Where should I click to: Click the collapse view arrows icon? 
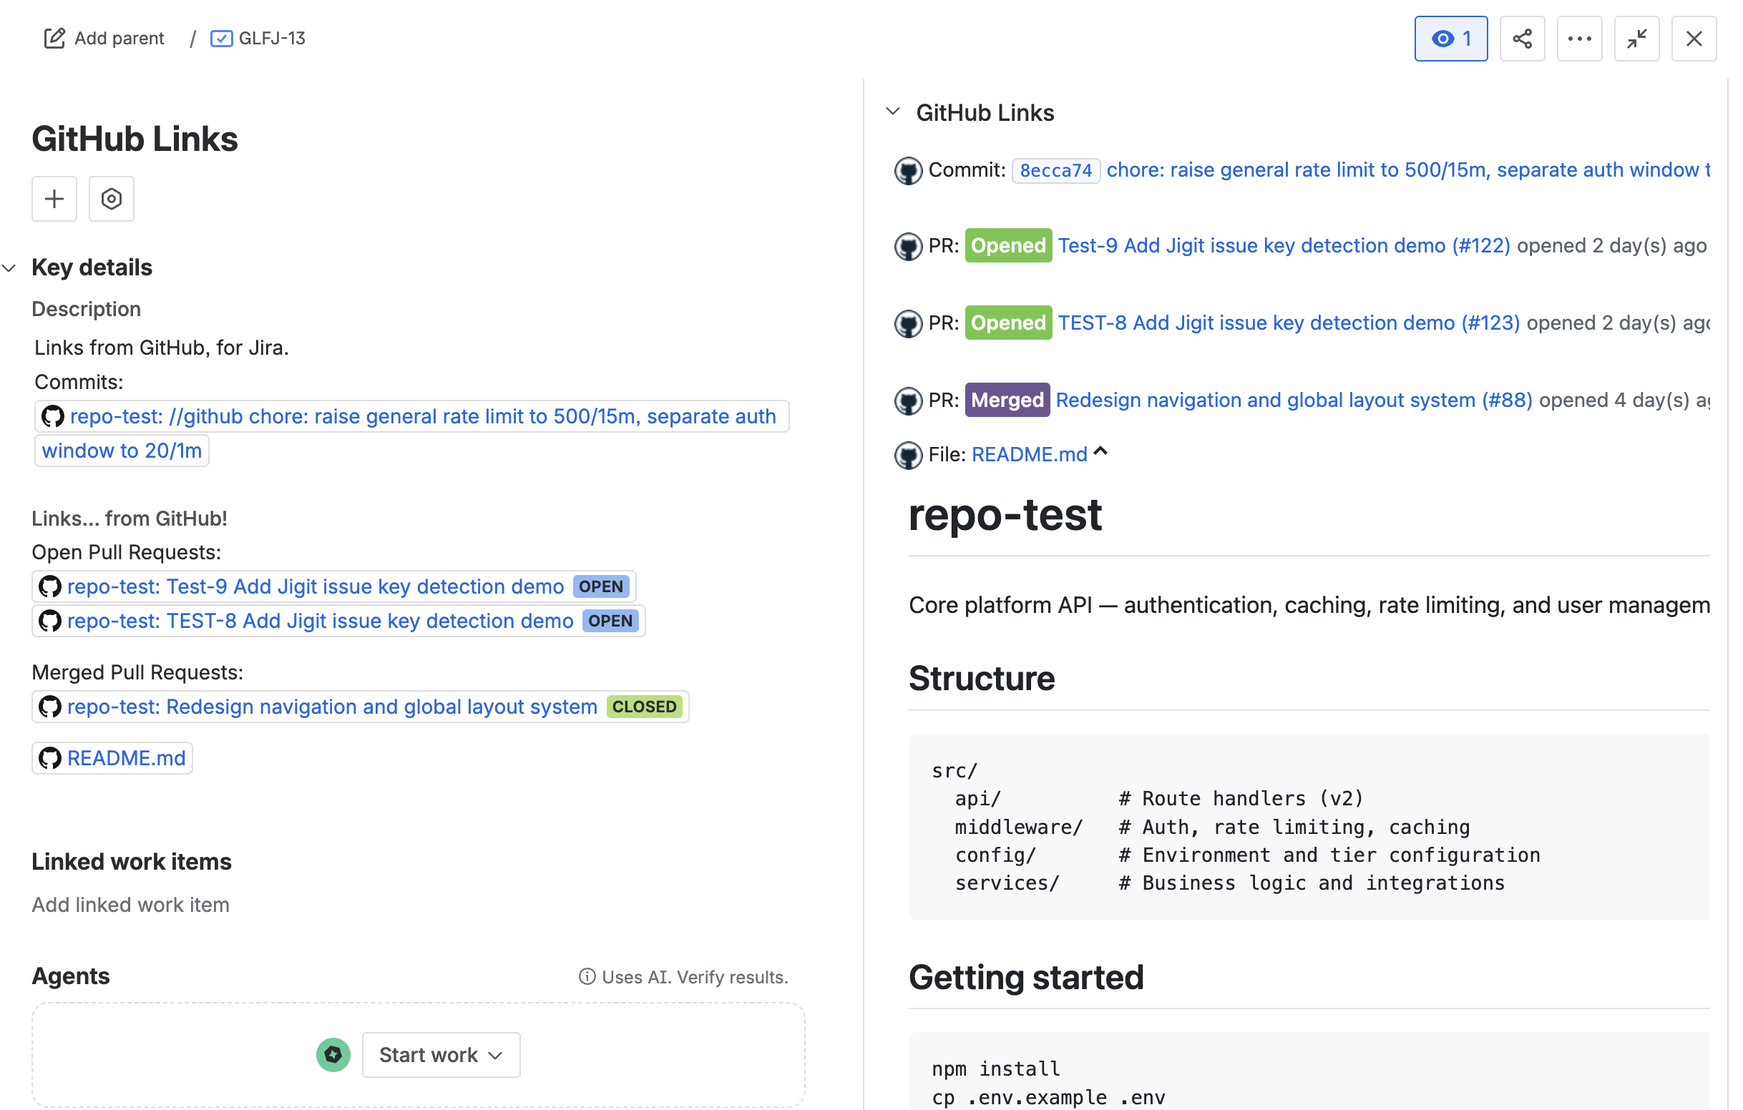pos(1636,39)
